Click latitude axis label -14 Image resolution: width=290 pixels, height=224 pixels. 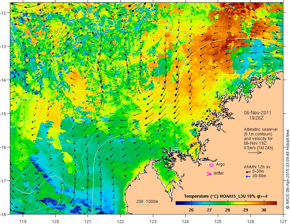pos(4,80)
